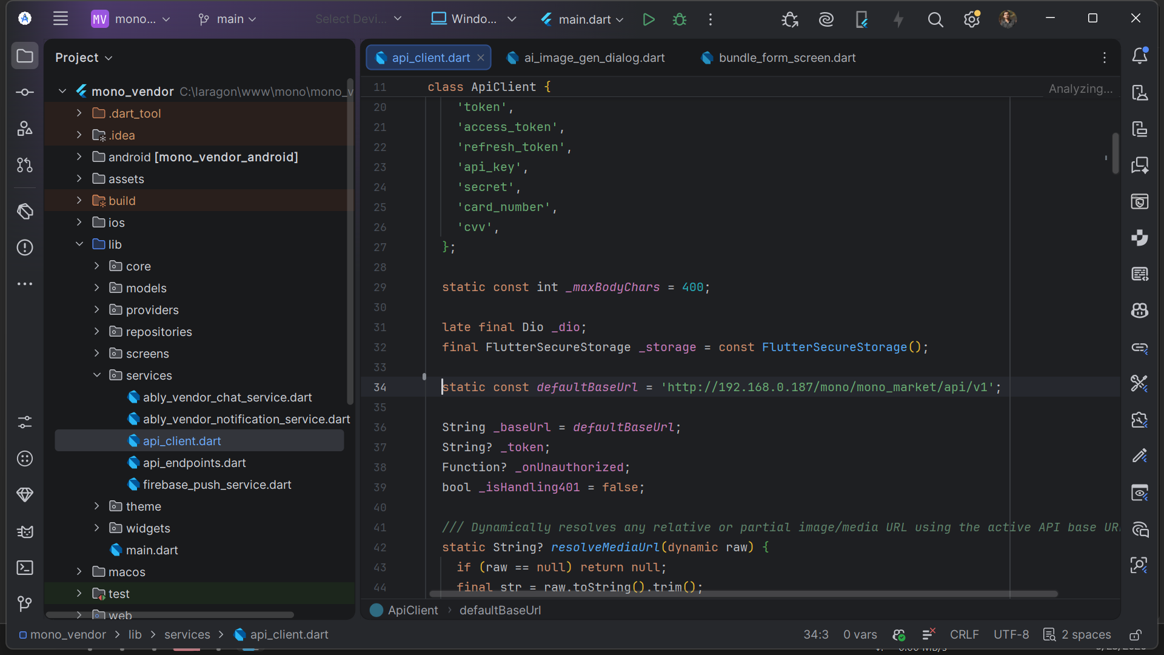
Task: Open the Problems tool window
Action: (25, 247)
